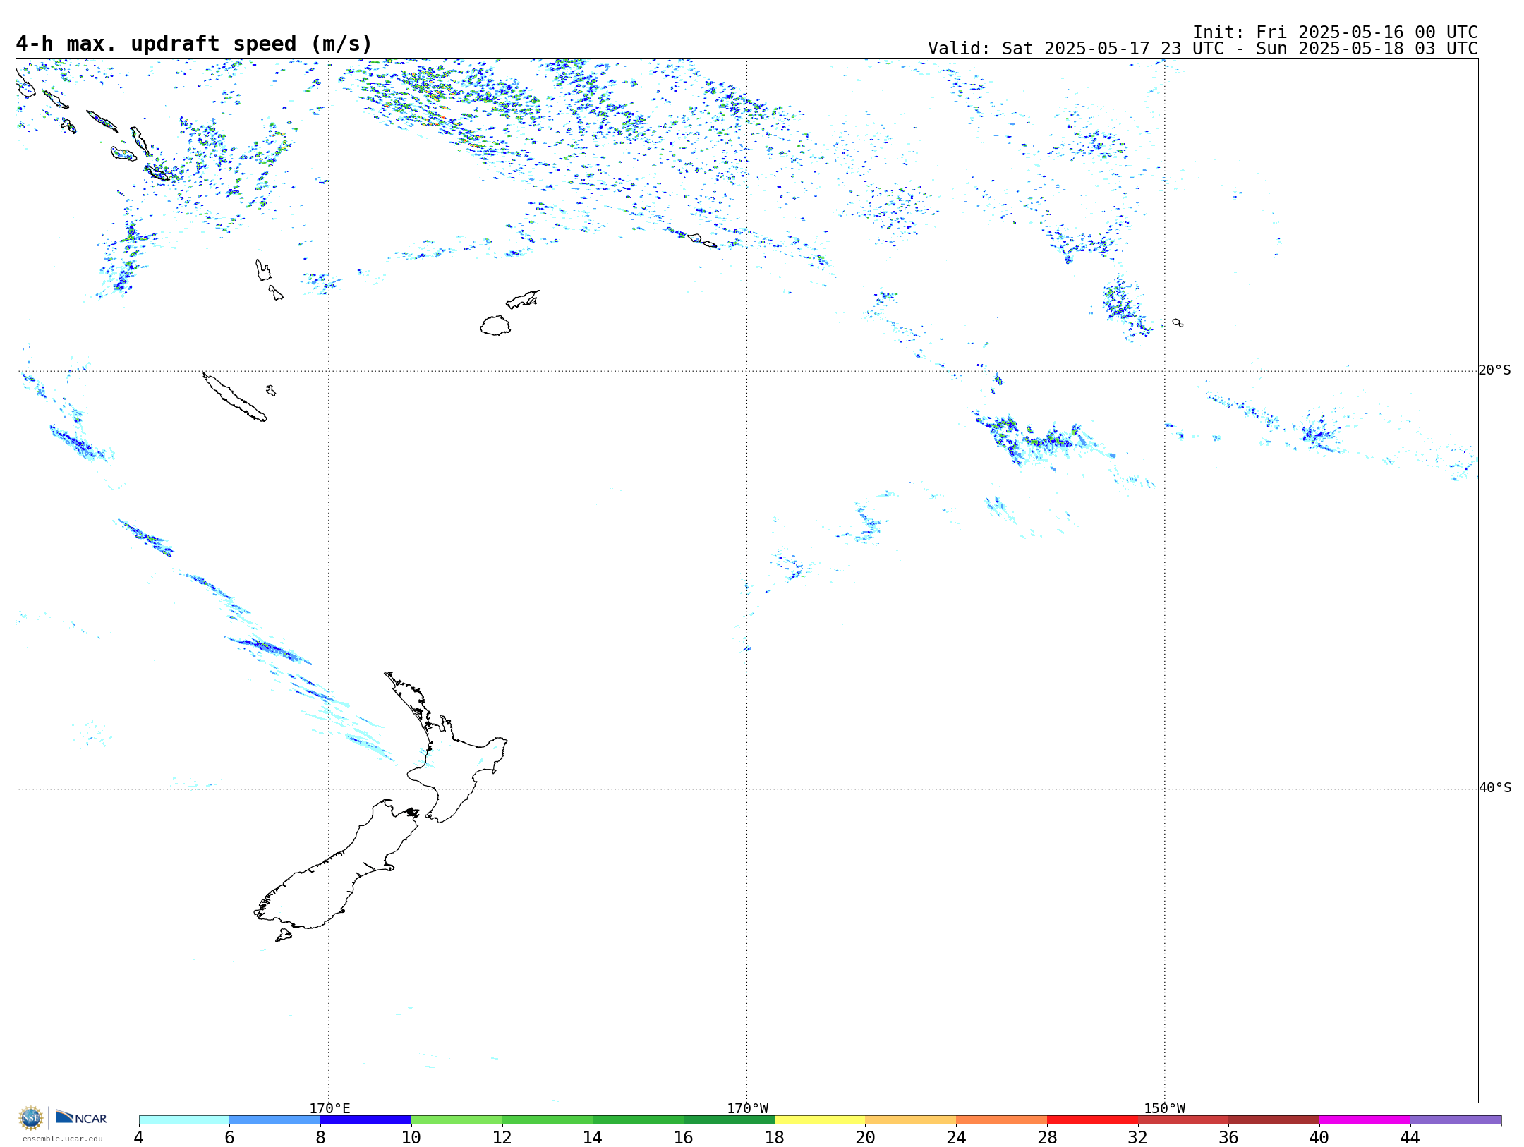Click the 150°W longitude label

[1165, 1109]
